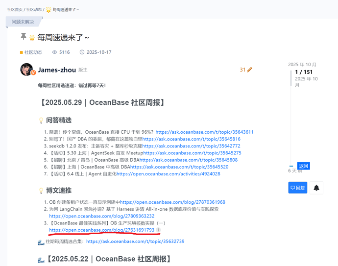Click the James-zhou username
The image size is (338, 266).
pyautogui.click(x=57, y=70)
